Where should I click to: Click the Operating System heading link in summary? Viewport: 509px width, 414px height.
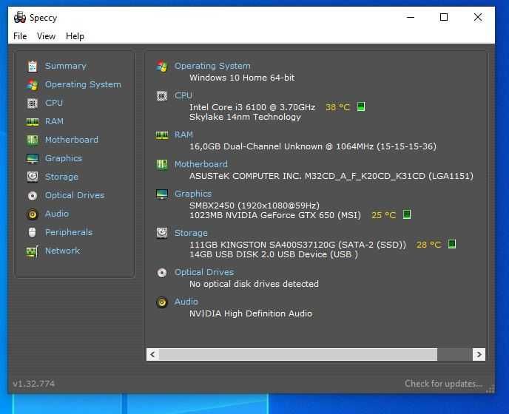(x=212, y=66)
